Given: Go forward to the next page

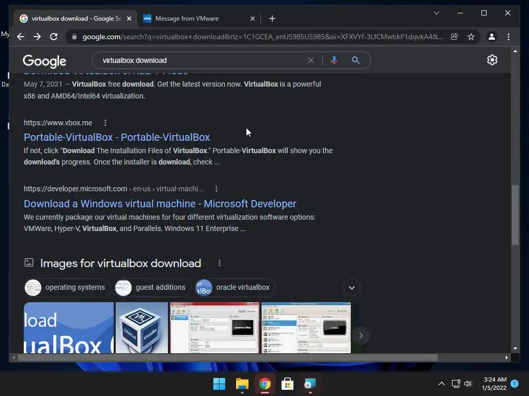Looking at the screenshot, I should pyautogui.click(x=37, y=37).
